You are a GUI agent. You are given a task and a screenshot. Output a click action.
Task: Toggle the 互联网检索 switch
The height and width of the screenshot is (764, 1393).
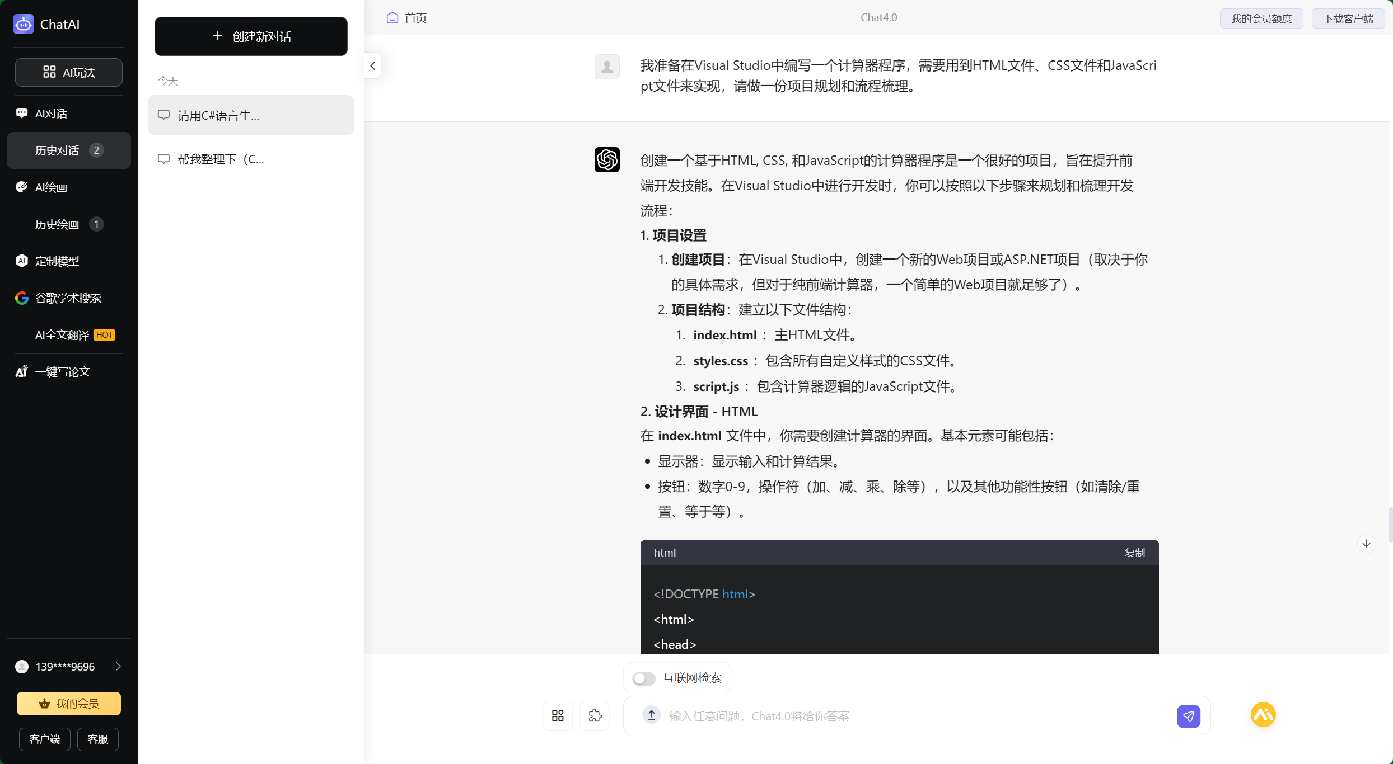[644, 678]
